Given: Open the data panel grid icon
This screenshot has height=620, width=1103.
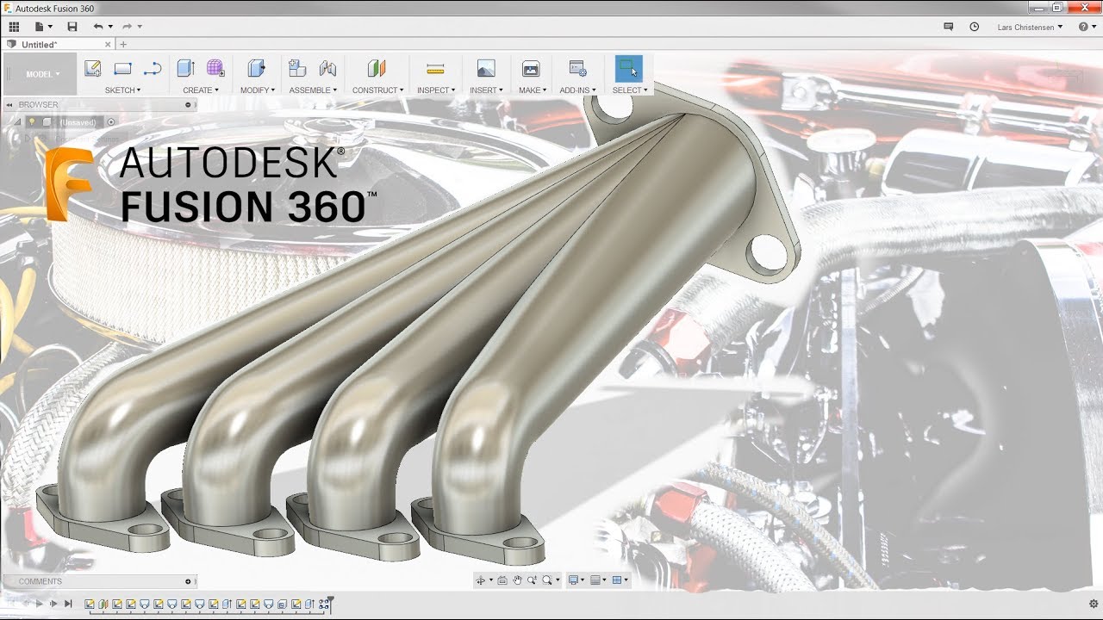Looking at the screenshot, I should 14,27.
